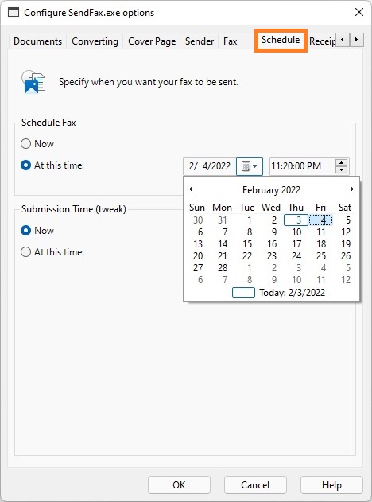This screenshot has height=502, width=372.
Task: Open the calendar dropdown button
Action: [250, 166]
